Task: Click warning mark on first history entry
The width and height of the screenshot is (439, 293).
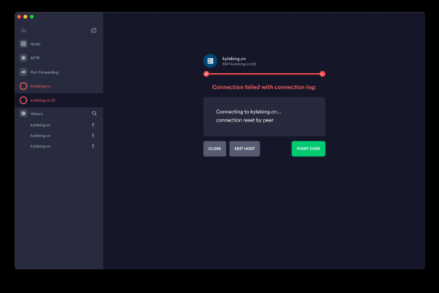Action: tap(93, 125)
